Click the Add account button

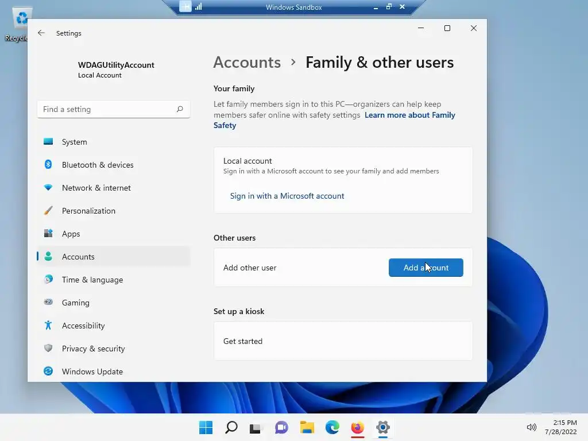pyautogui.click(x=425, y=268)
